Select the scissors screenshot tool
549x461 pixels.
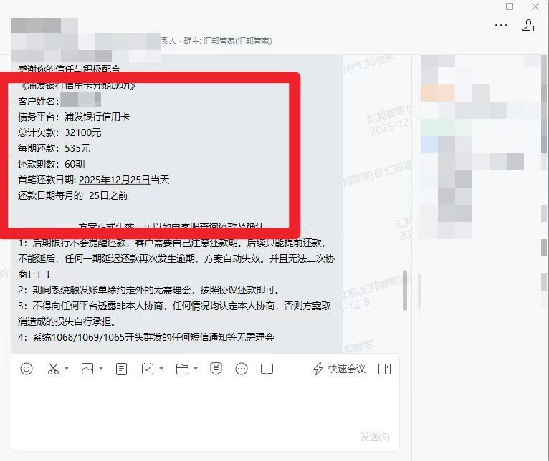(53, 369)
